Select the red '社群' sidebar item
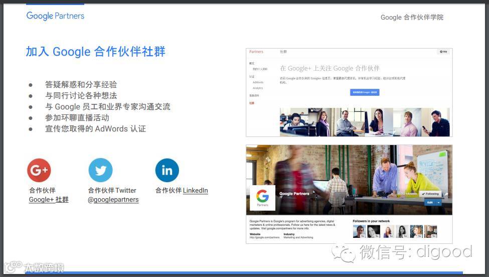Screen dimensions: 489x277 [x=252, y=103]
